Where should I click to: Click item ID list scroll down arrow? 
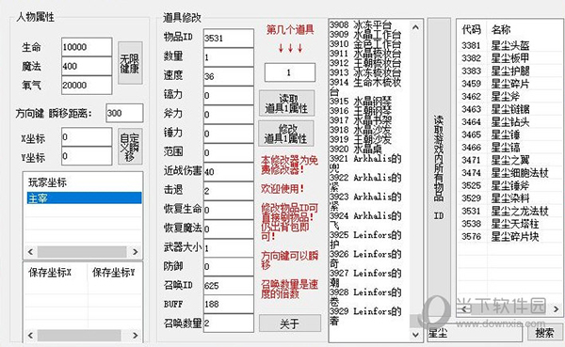tap(415, 335)
